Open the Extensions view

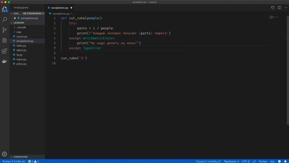[x=5, y=51]
